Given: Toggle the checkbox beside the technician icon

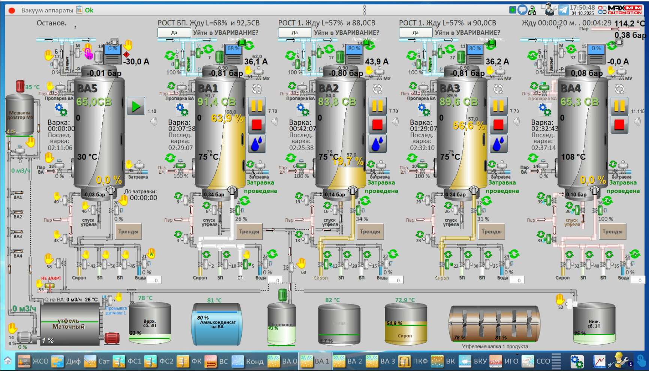Looking at the screenshot, I should coord(543,6).
